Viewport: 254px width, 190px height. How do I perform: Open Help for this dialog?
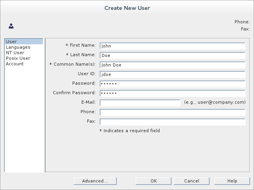(x=232, y=181)
